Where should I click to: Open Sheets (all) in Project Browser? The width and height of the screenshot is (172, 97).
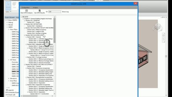[12, 95]
